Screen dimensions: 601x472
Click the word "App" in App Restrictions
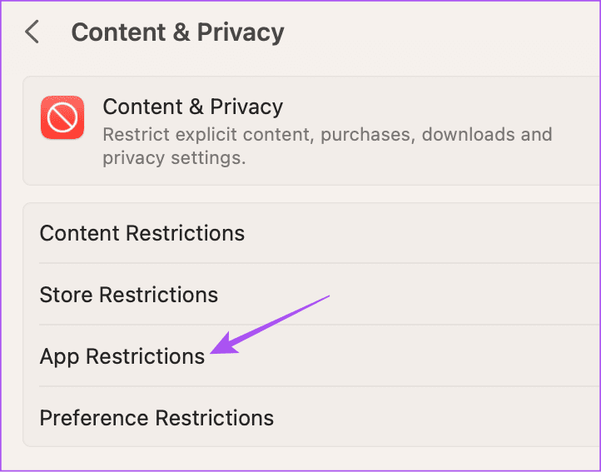(x=59, y=356)
